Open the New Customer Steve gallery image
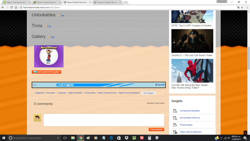Viewport: 250px width, 141px height. 49,56
